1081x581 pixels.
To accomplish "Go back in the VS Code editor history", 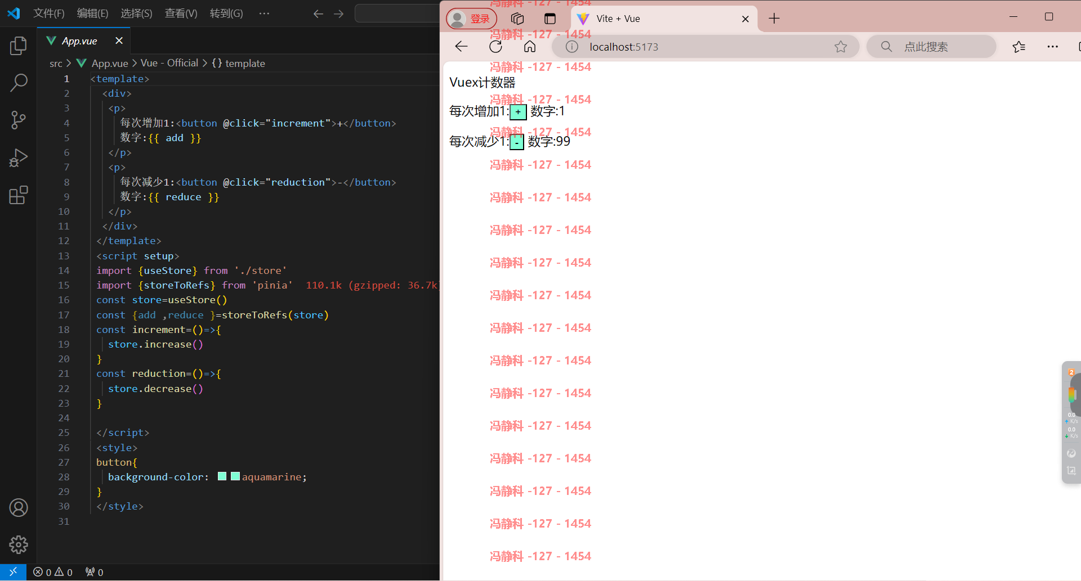I will tap(318, 13).
